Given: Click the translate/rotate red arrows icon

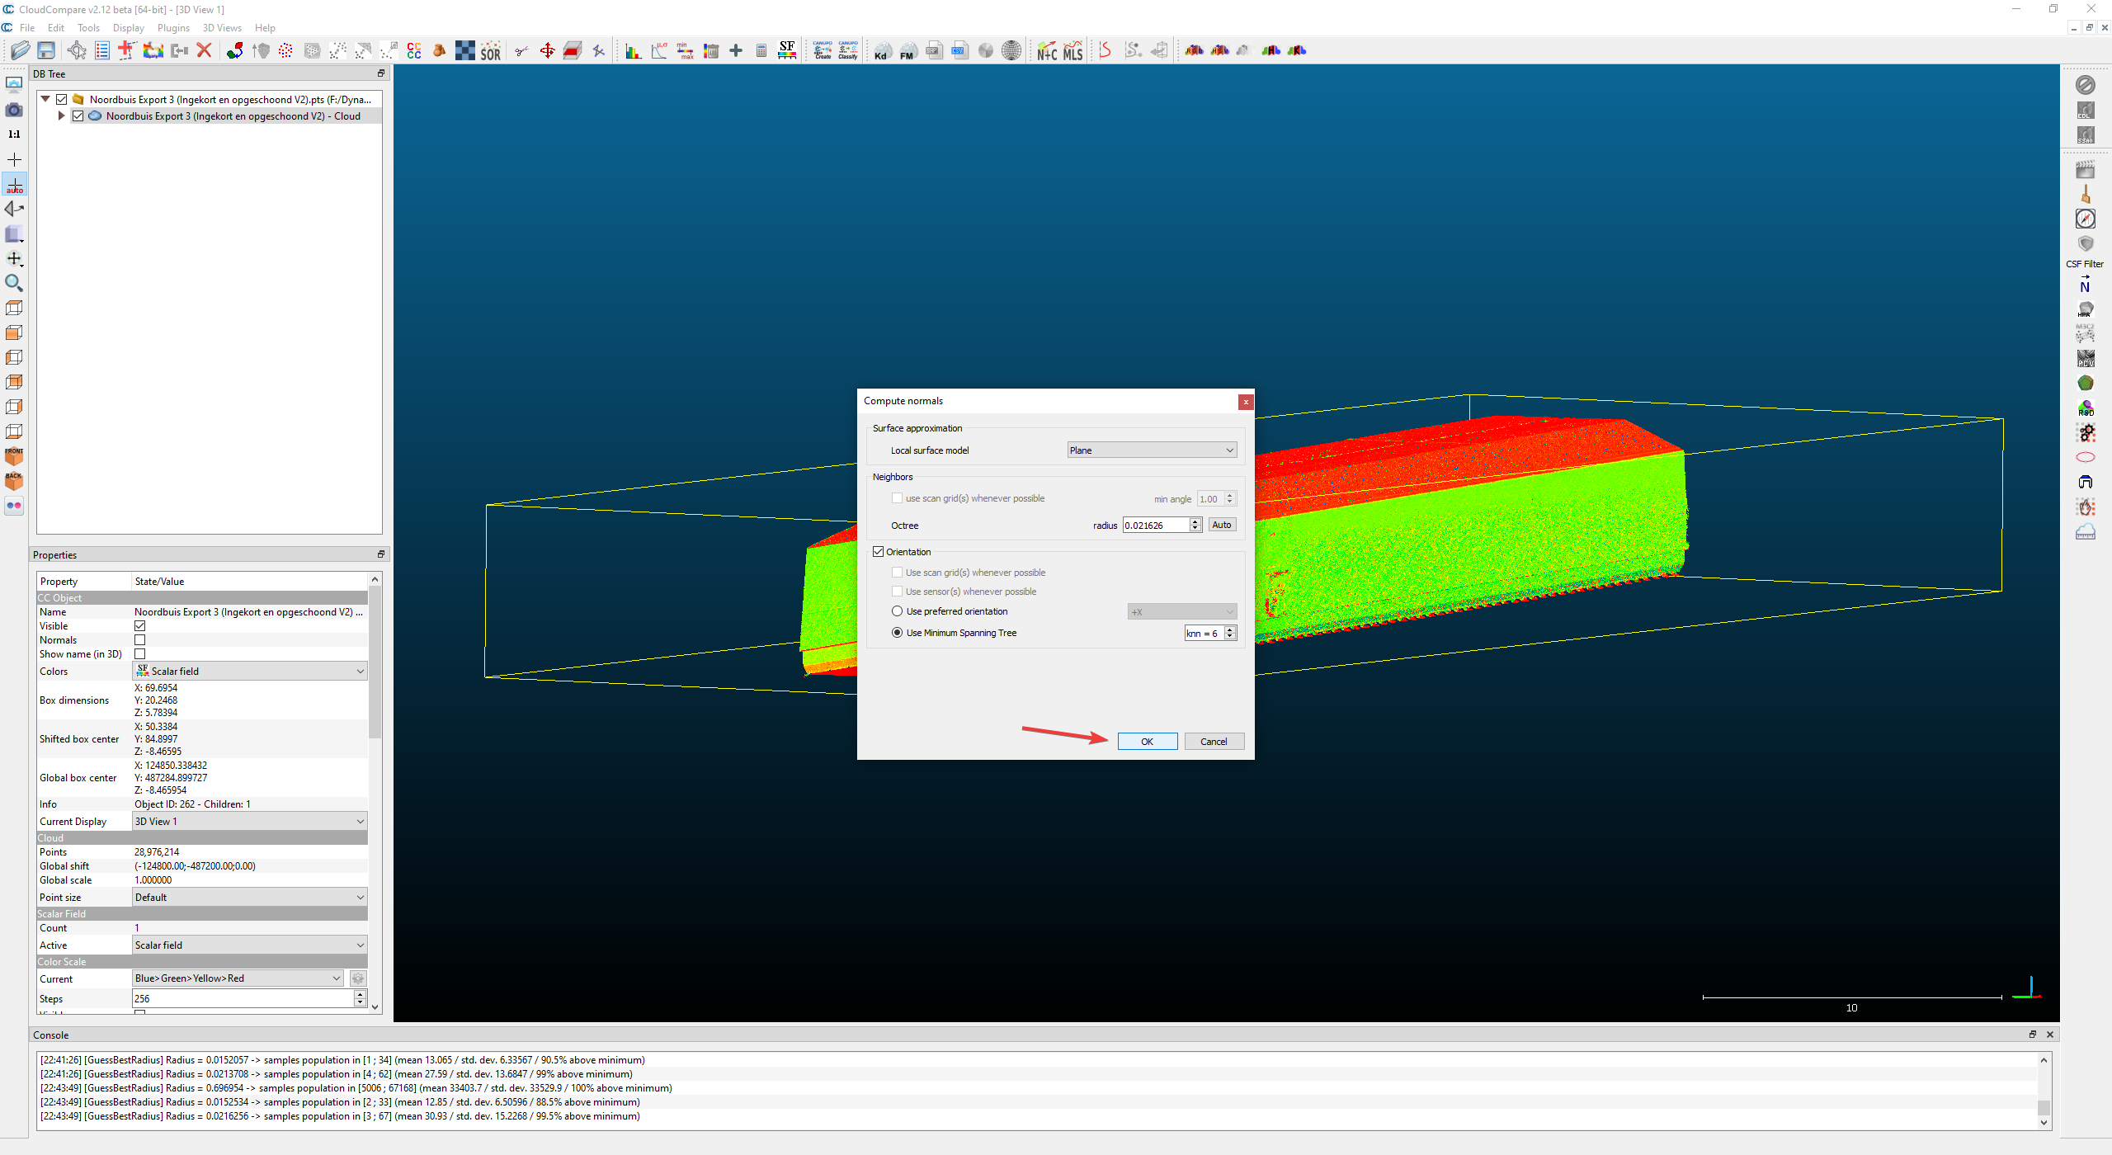Looking at the screenshot, I should (547, 51).
